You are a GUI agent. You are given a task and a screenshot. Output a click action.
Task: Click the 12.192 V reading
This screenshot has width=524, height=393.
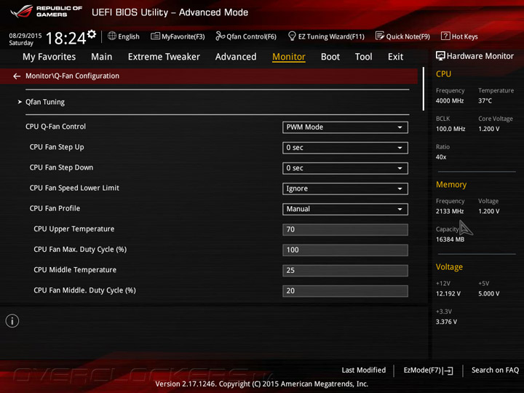448,294
